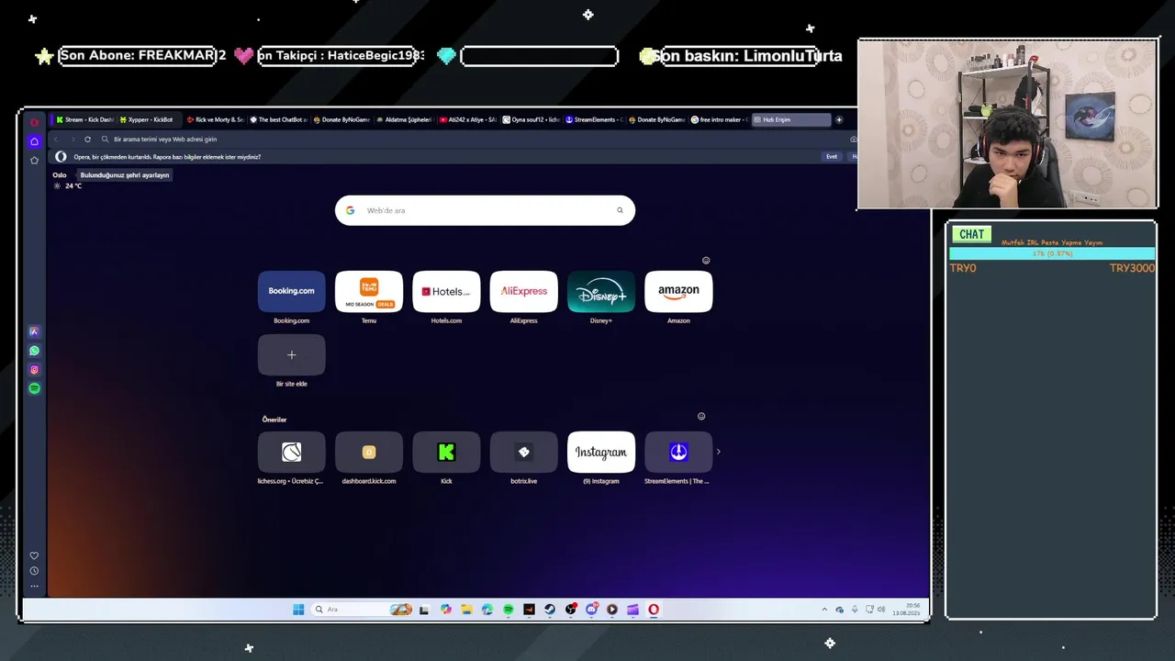Viewport: 1175px width, 661px height.
Task: Click Evet on crash report bar
Action: click(x=832, y=157)
